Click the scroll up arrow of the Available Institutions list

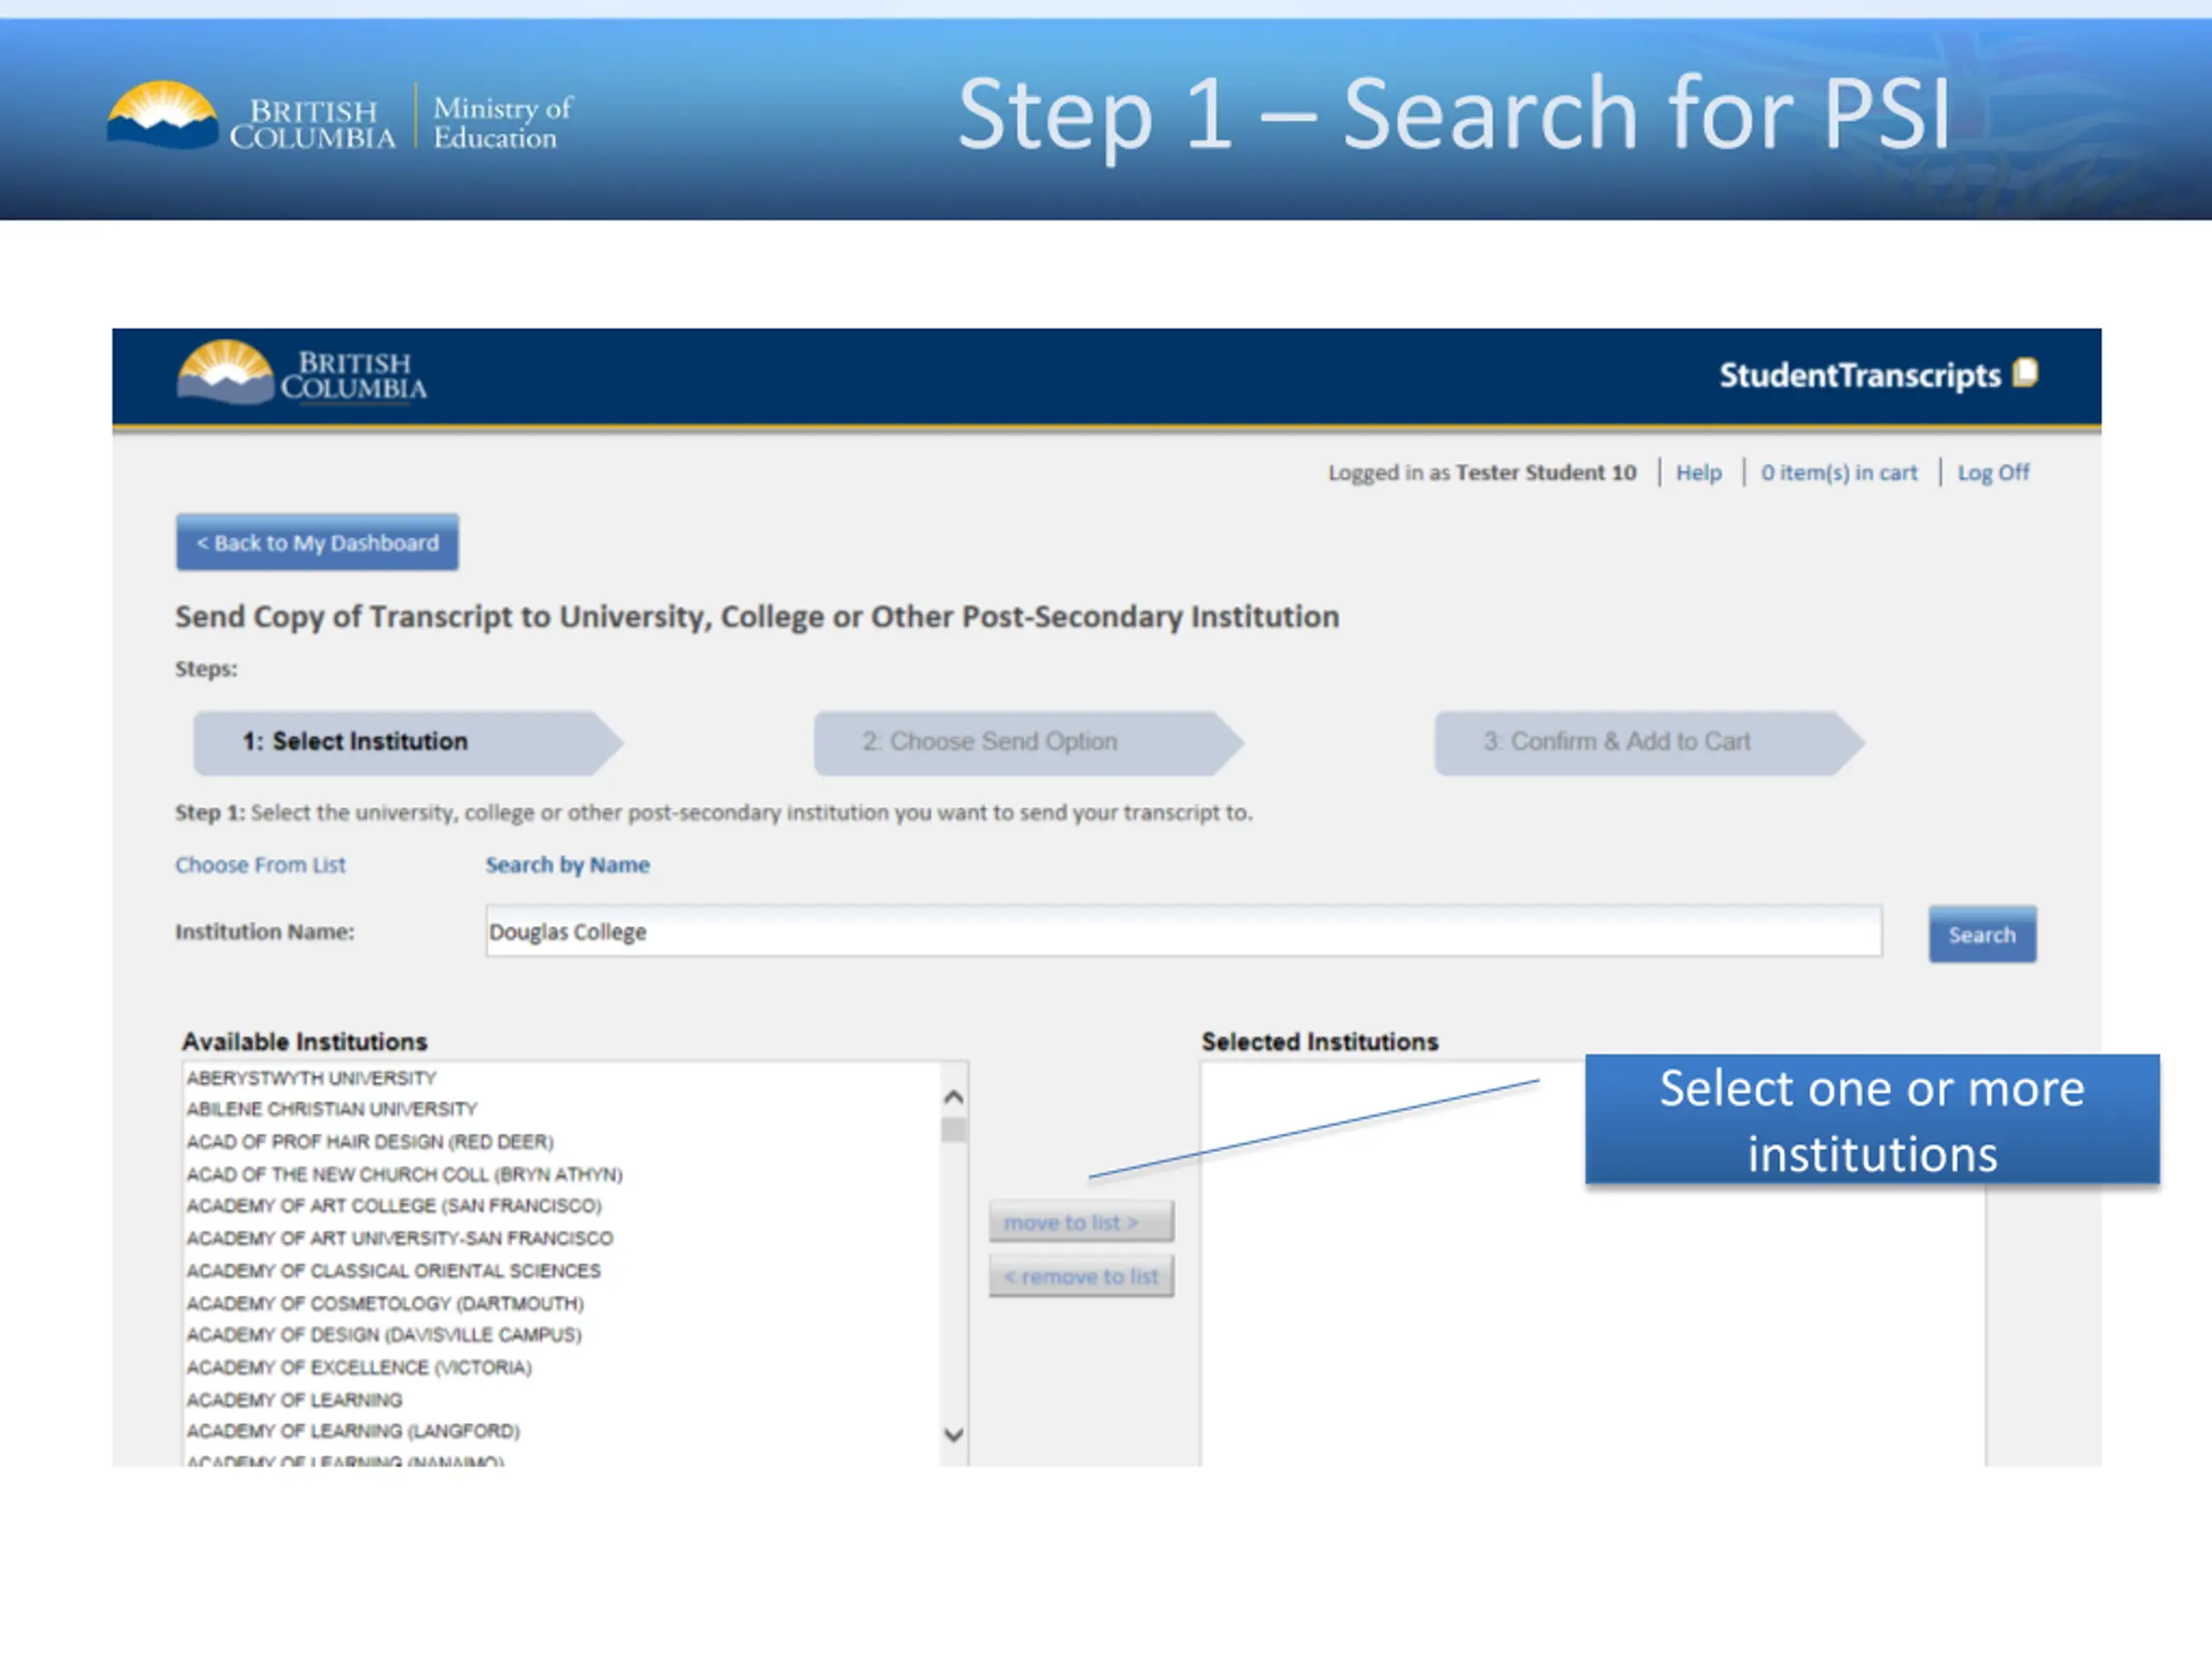point(953,1097)
